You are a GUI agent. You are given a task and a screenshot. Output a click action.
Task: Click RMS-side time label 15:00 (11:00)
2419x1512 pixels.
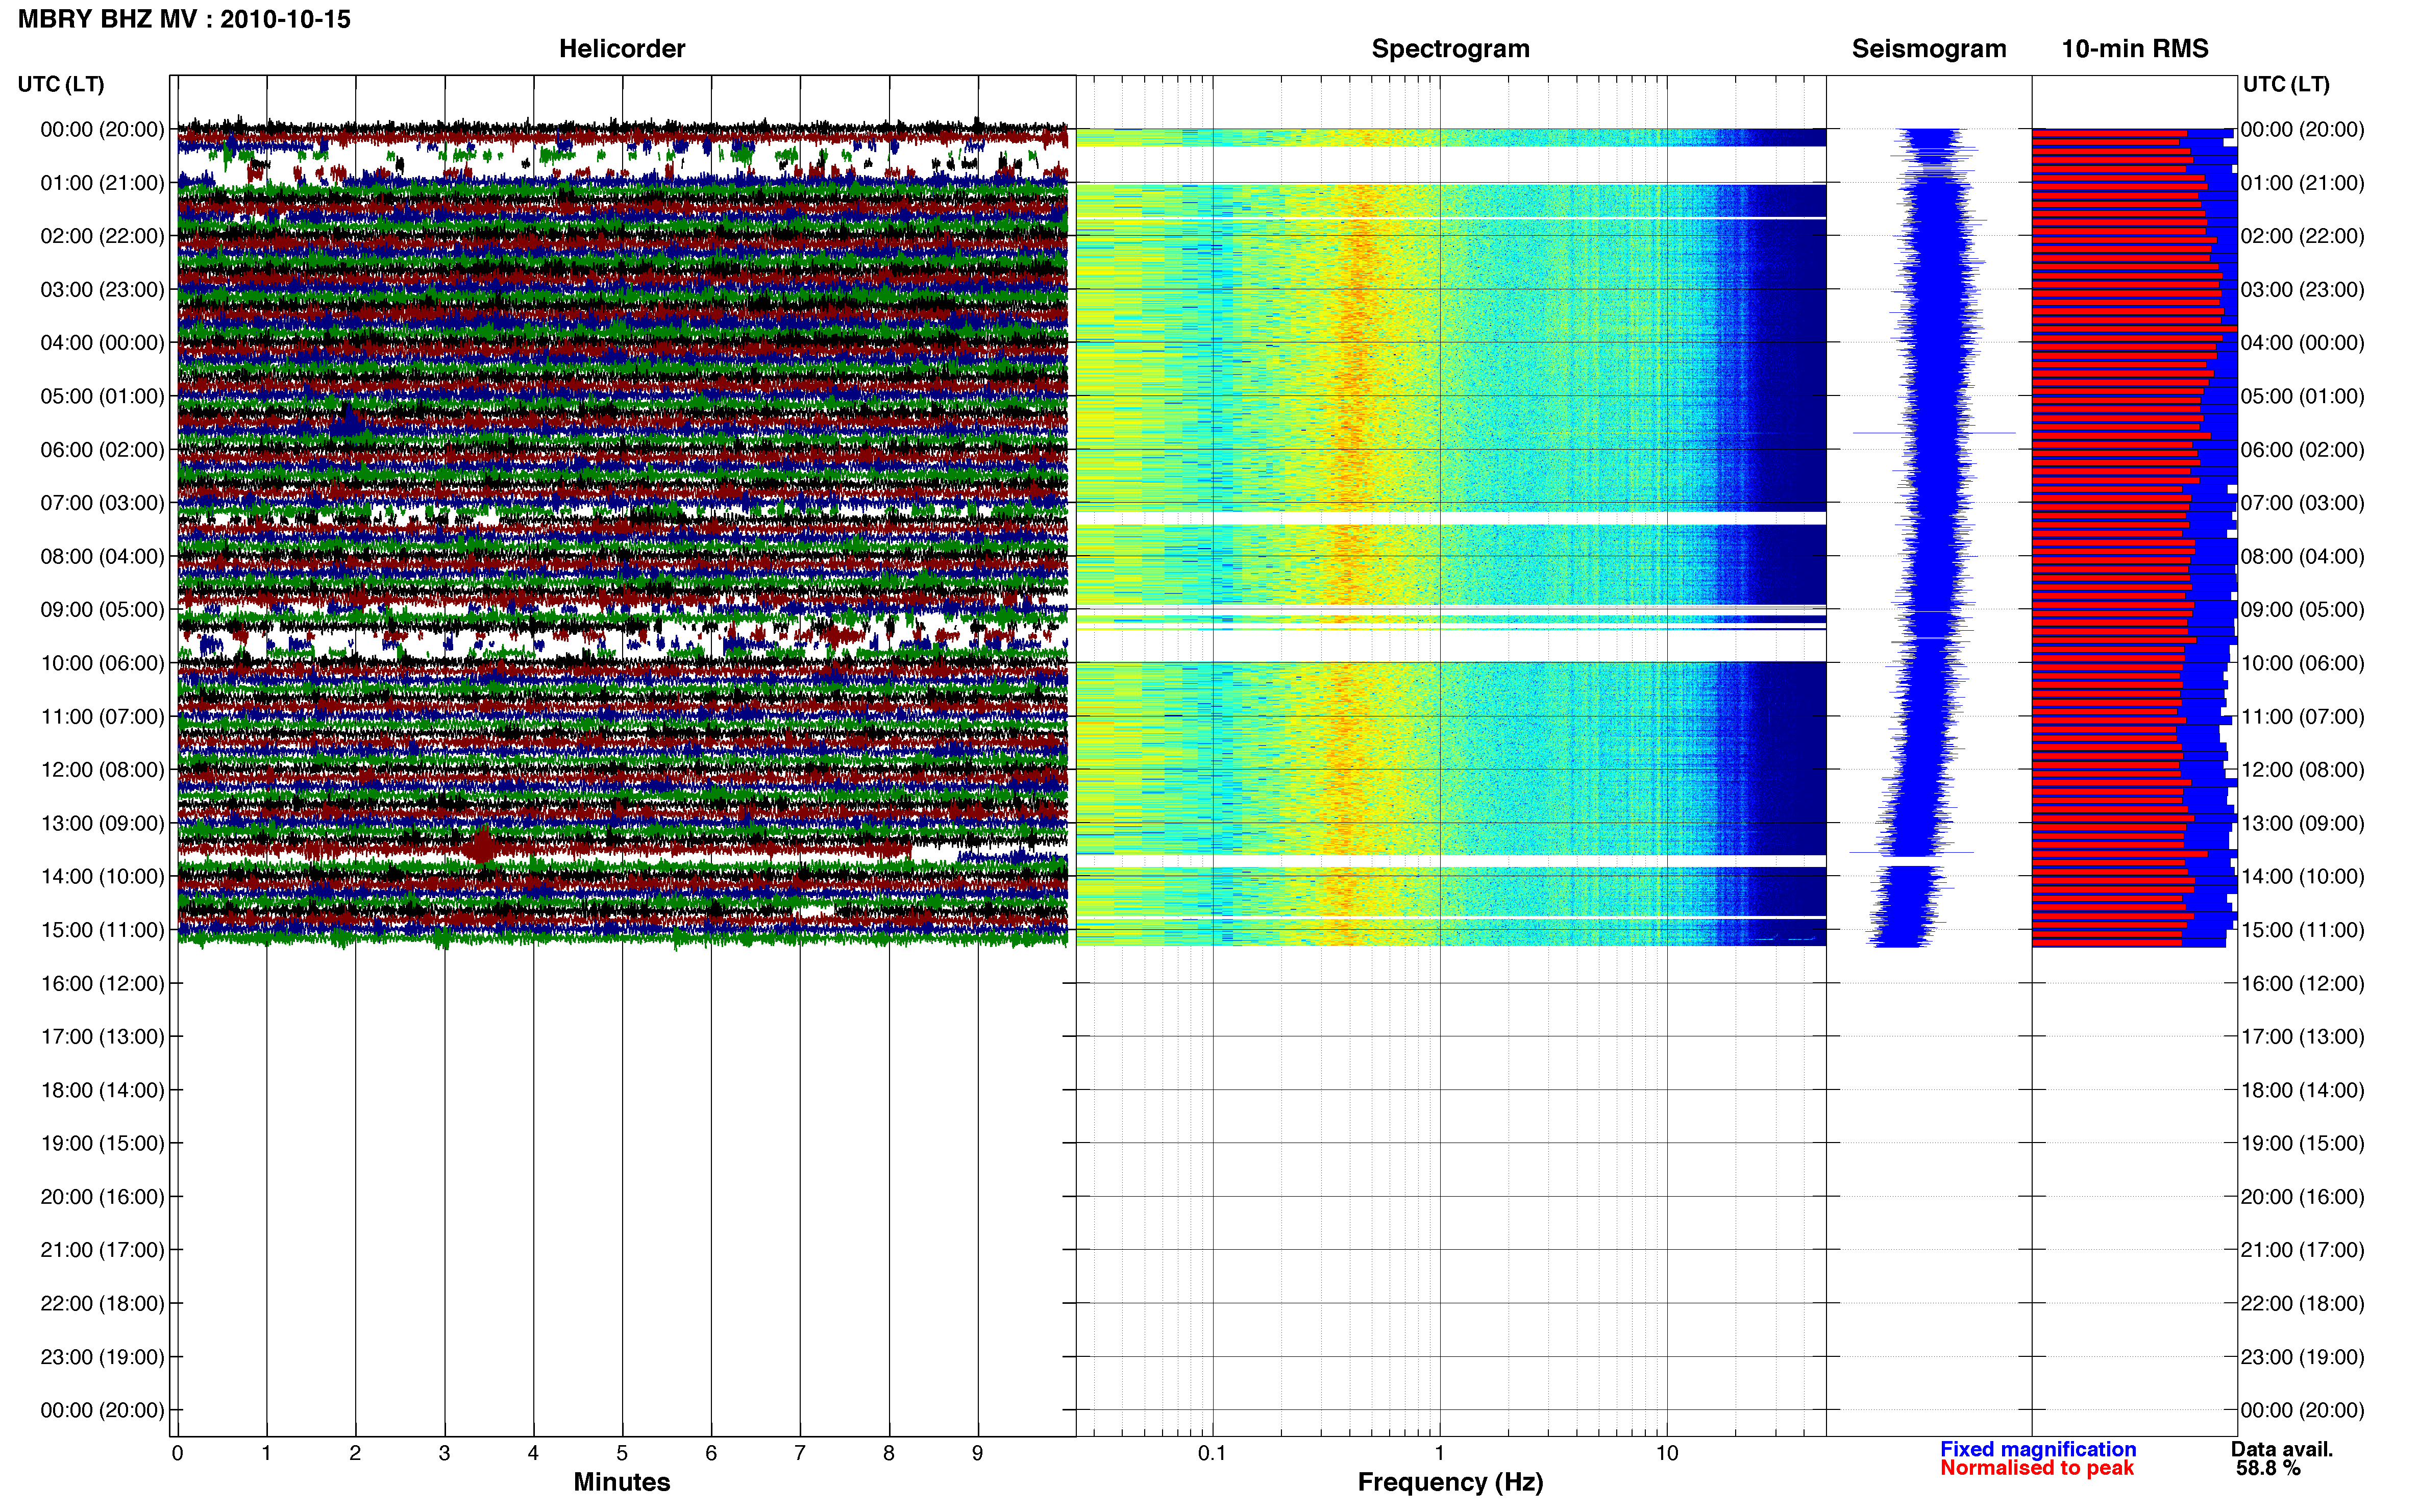[2302, 930]
